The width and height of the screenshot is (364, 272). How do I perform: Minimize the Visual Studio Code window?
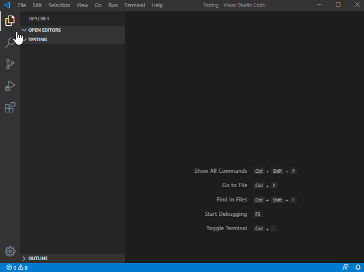(x=319, y=5)
